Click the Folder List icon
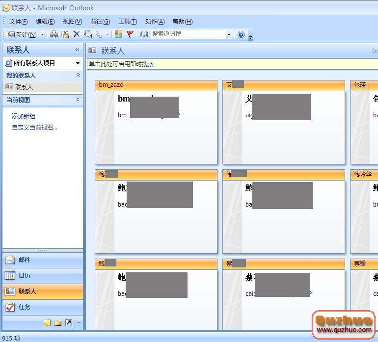Image resolution: width=378 pixels, height=342 pixels. tap(57, 323)
